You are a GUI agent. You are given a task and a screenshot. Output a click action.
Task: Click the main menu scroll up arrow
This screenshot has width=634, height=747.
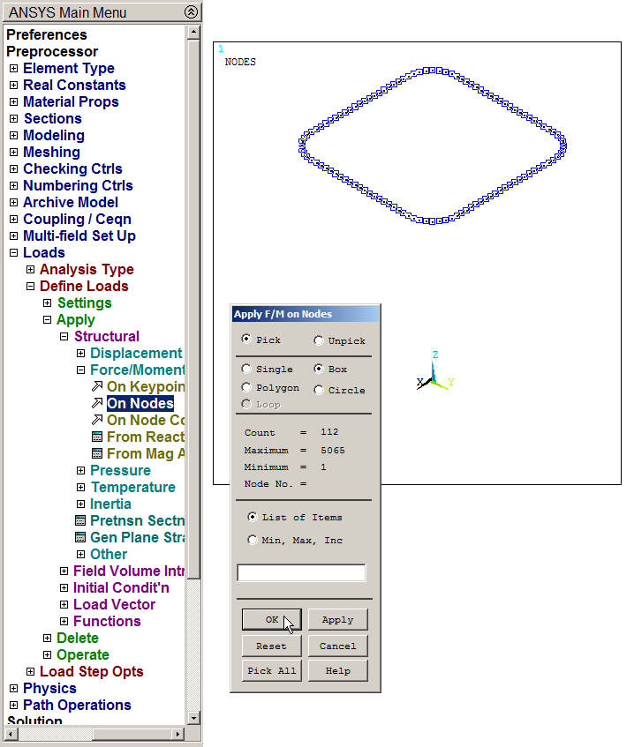(193, 33)
